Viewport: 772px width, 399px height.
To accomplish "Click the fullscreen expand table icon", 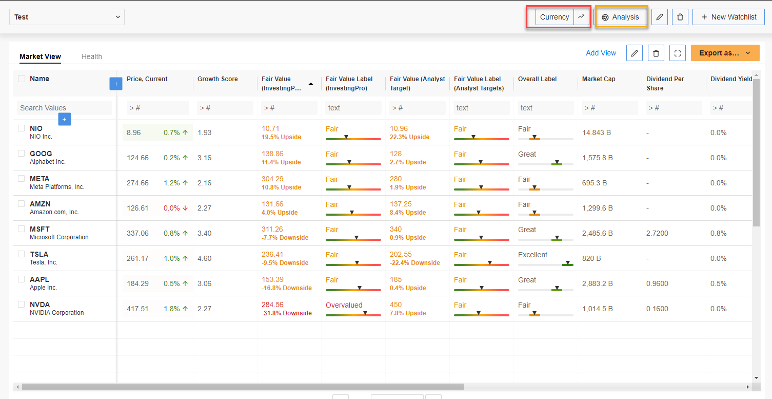I will pos(678,53).
